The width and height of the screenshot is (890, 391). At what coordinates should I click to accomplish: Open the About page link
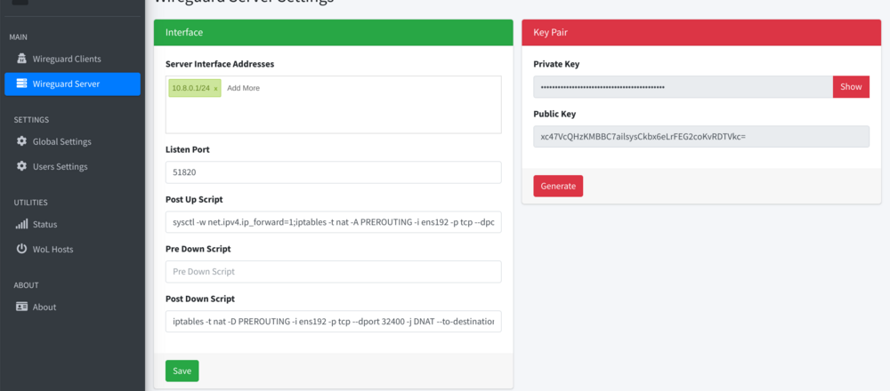point(73,307)
